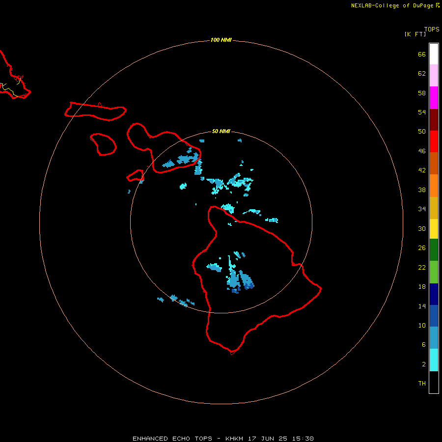Click the TH threshold legend label
The image size is (442, 442).
[x=422, y=384]
